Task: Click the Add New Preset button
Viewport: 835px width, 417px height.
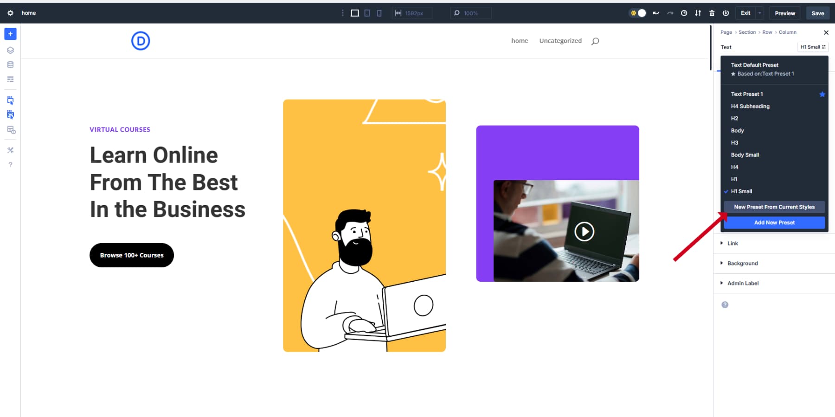Action: 774,222
